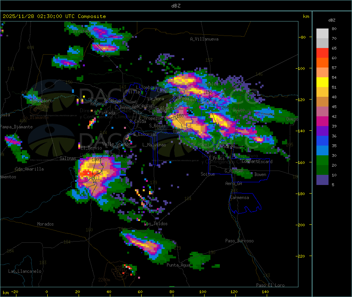
Task: Click the 'Valle_Grande' map label
Action: 116,144
